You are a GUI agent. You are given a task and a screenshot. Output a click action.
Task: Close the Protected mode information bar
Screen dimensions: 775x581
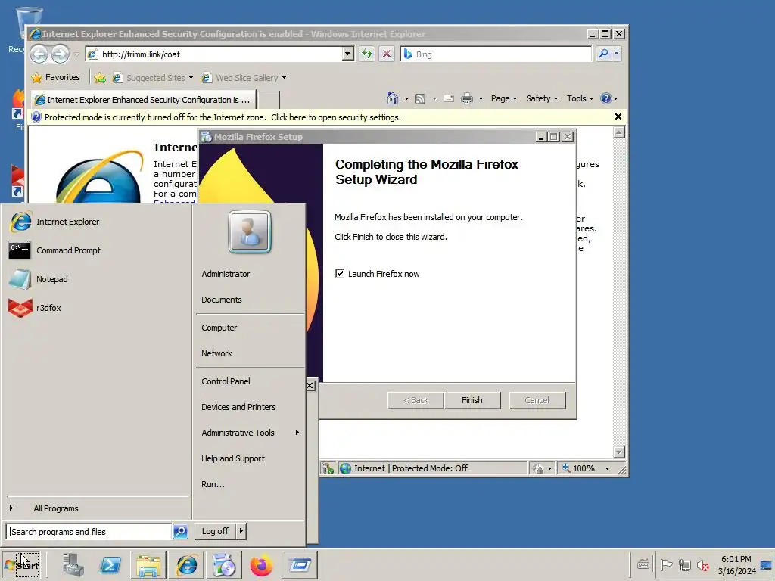coord(618,117)
